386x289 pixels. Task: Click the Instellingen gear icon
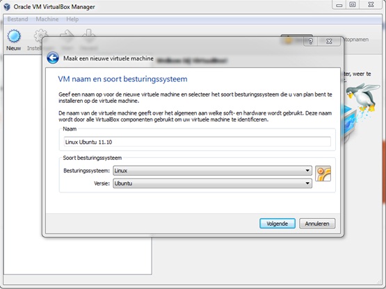[40, 35]
